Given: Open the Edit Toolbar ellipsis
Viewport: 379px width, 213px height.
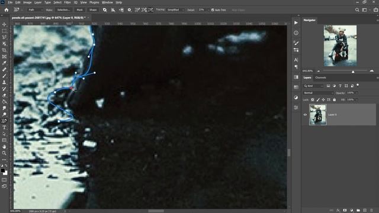Looking at the screenshot, I should (4, 160).
